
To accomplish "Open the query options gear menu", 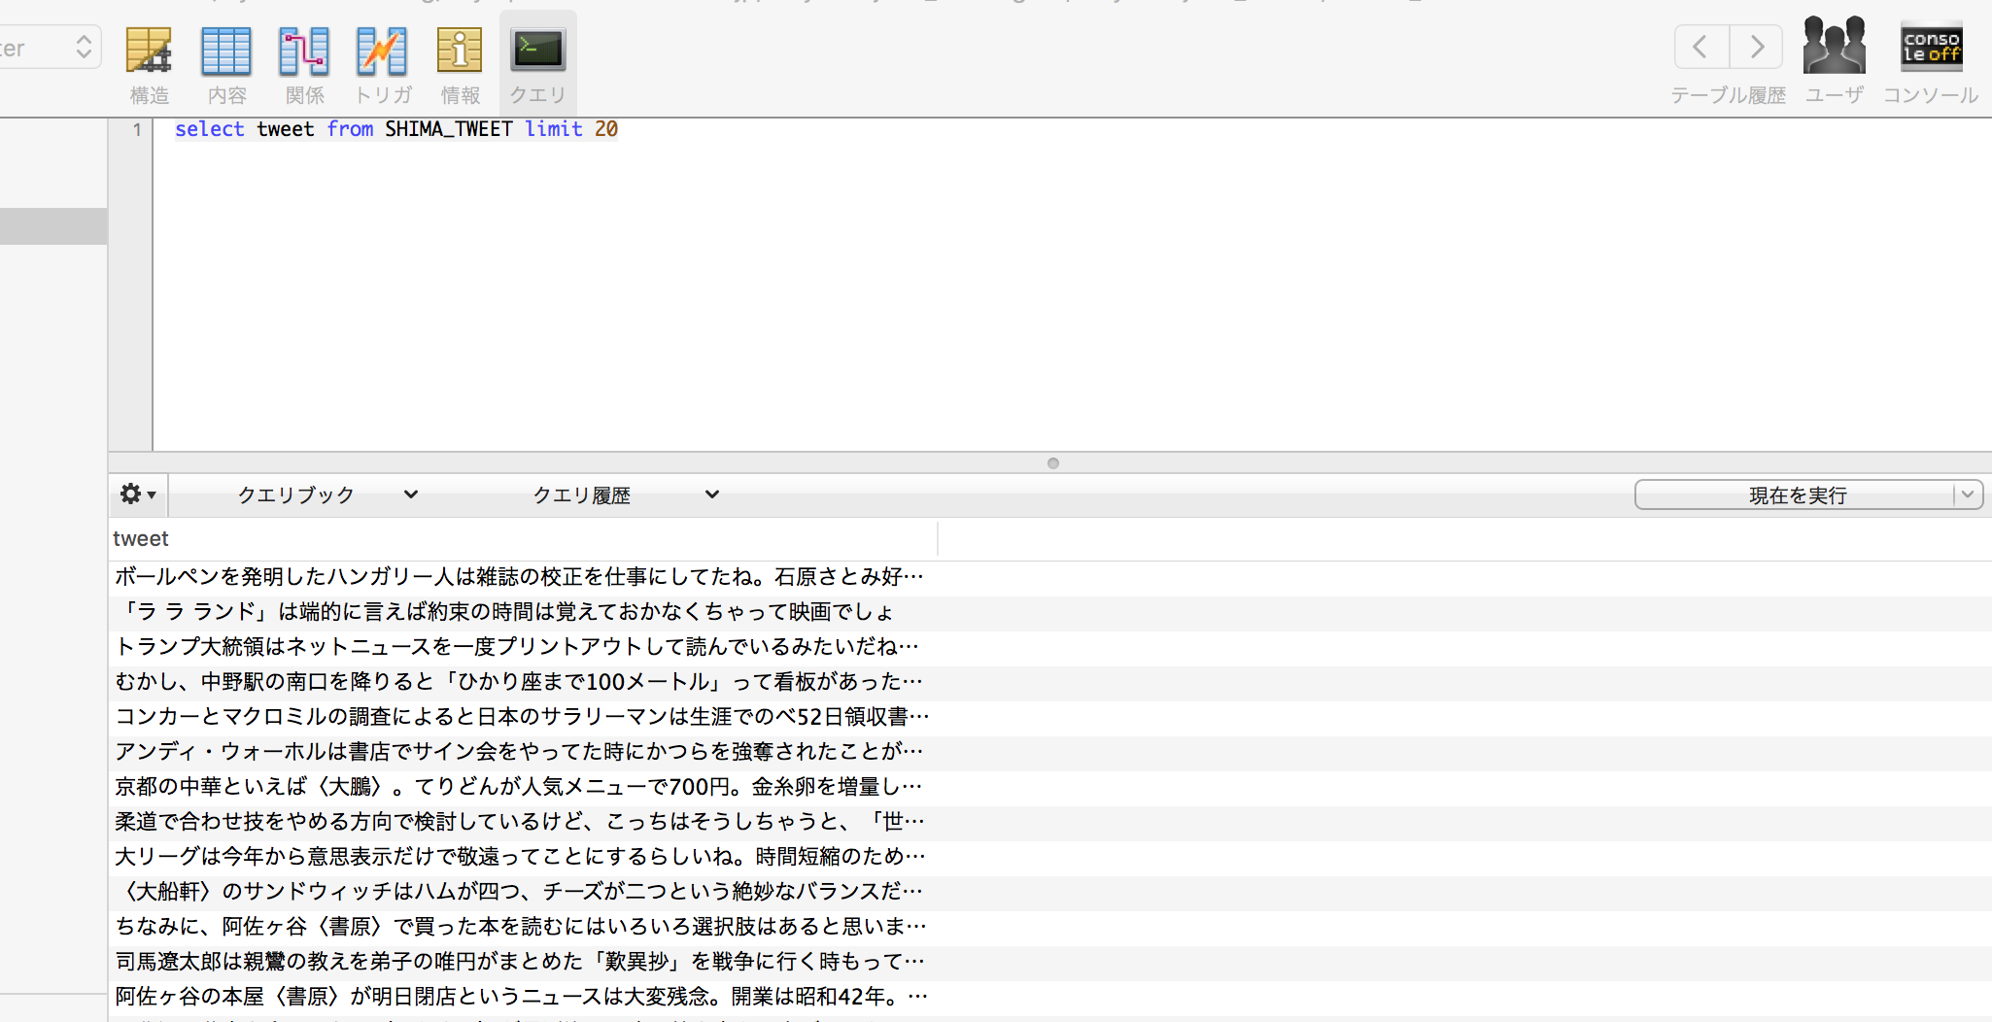I will click(x=136, y=494).
